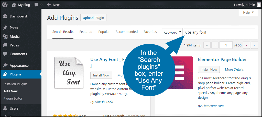Switch to the Popular tab
The image size is (262, 117).
[x=104, y=32]
